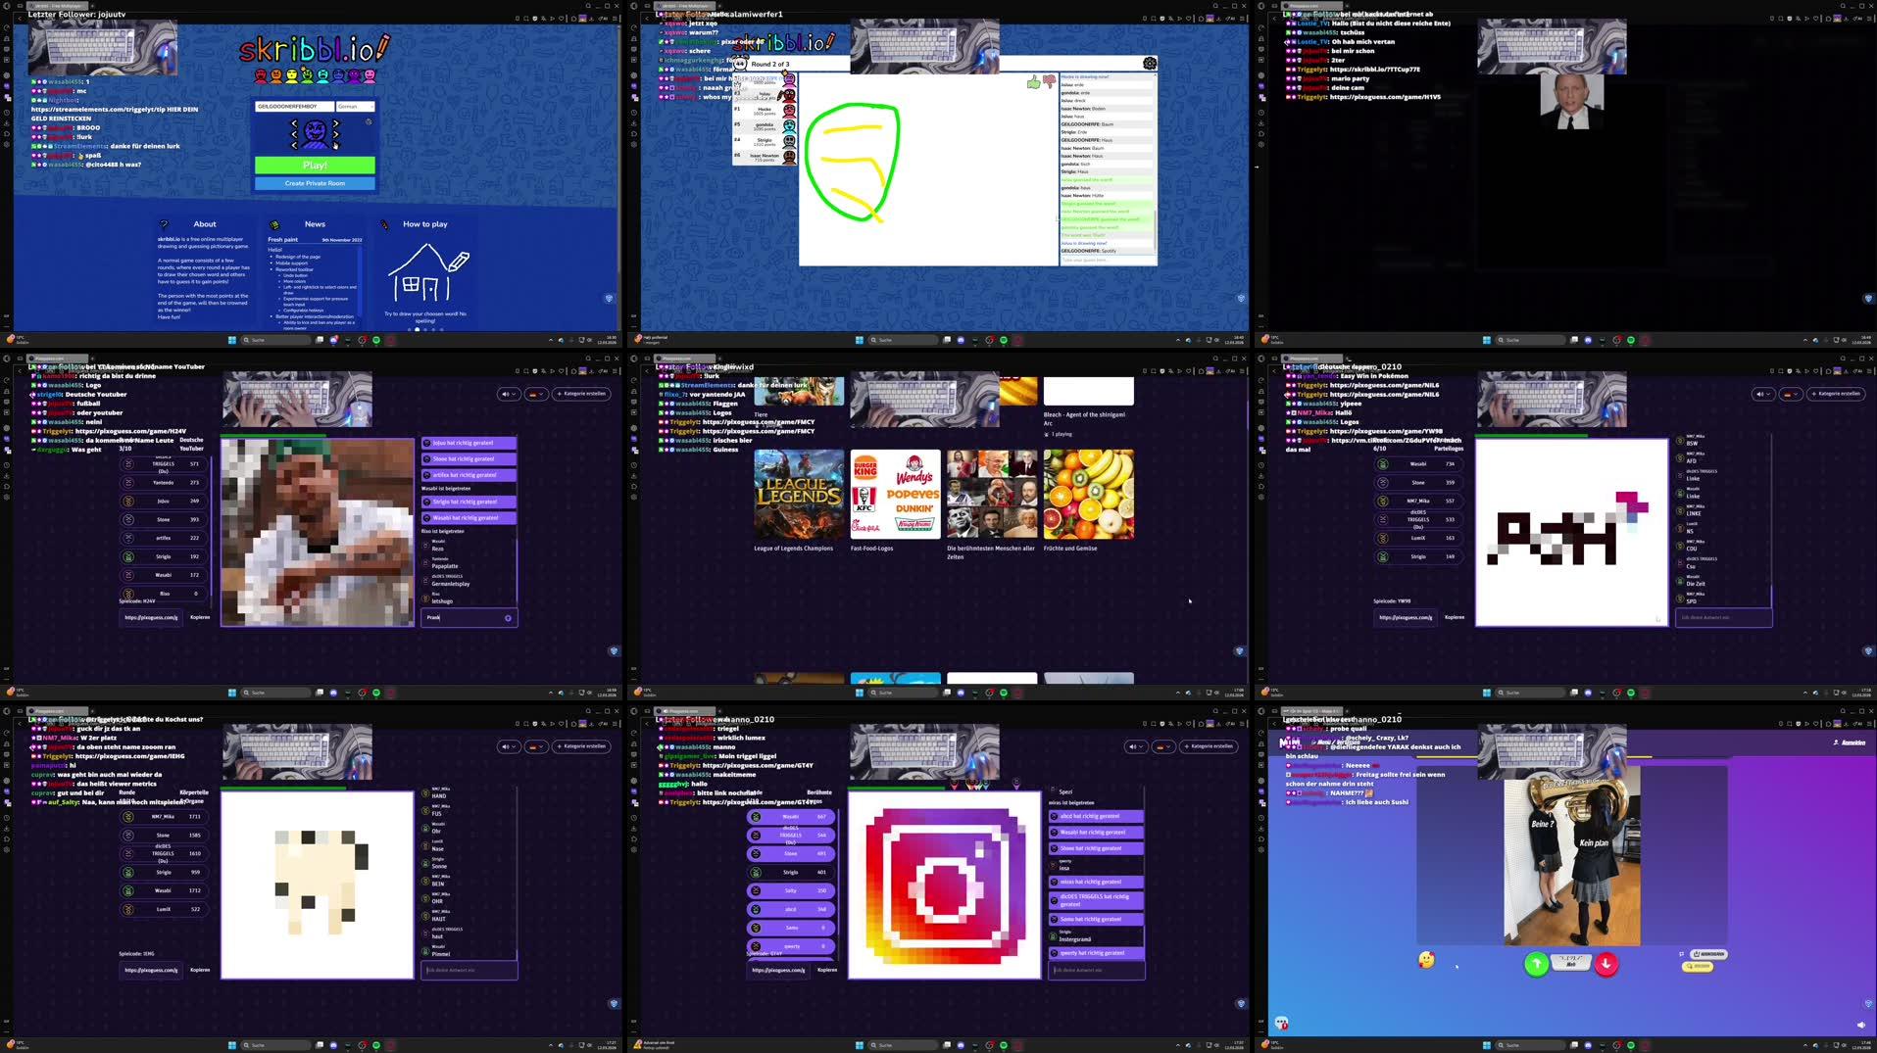Submit the Pixoguess answer with the circle arrow
The image size is (1877, 1053).
508,618
